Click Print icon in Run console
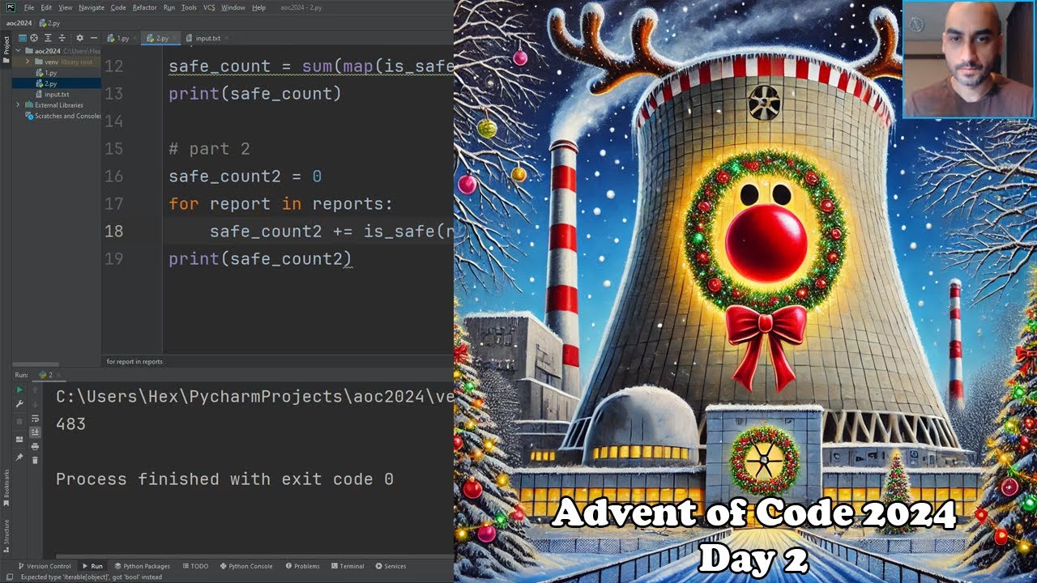 pyautogui.click(x=35, y=446)
